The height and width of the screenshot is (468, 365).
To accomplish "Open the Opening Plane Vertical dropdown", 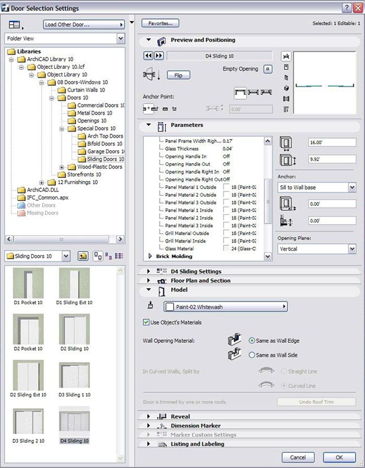I will click(x=317, y=249).
